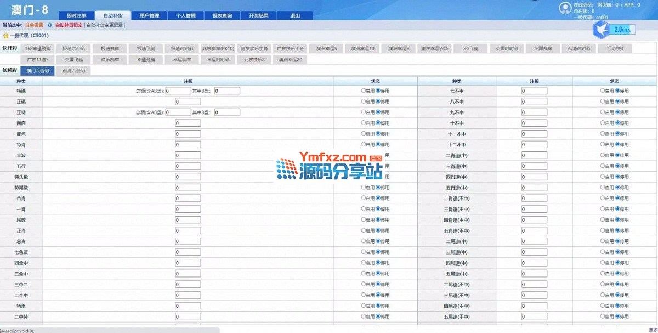Open 自动补货变更记录 link
Screen dimensions: 658x333
pyautogui.click(x=105, y=25)
